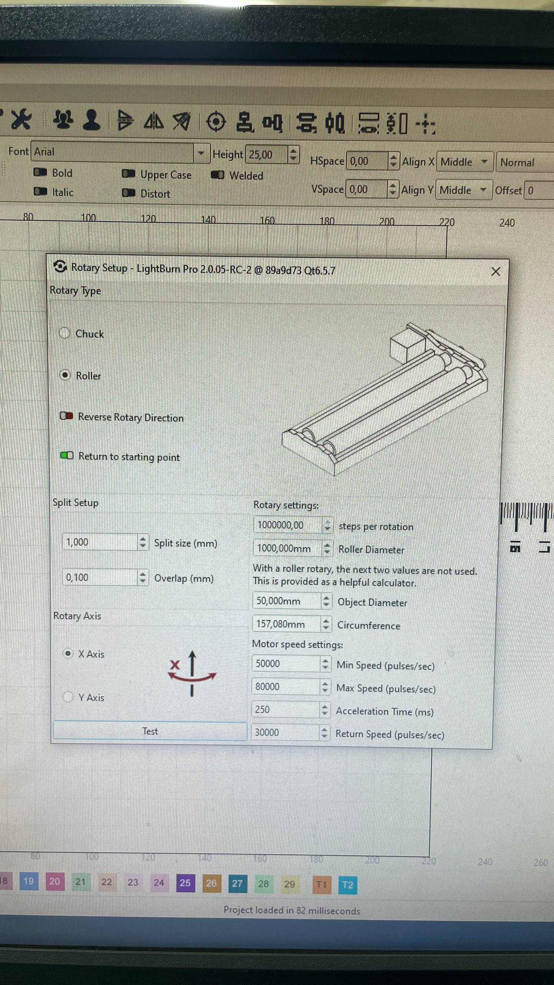Click the Group objects icon

[63, 120]
